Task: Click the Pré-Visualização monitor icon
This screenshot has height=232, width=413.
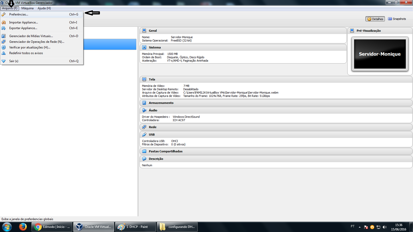Action: pos(352,31)
